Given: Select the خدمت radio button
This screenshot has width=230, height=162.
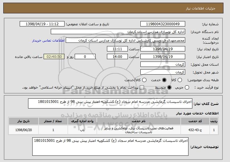Looking at the screenshot, I should tap(164, 80).
